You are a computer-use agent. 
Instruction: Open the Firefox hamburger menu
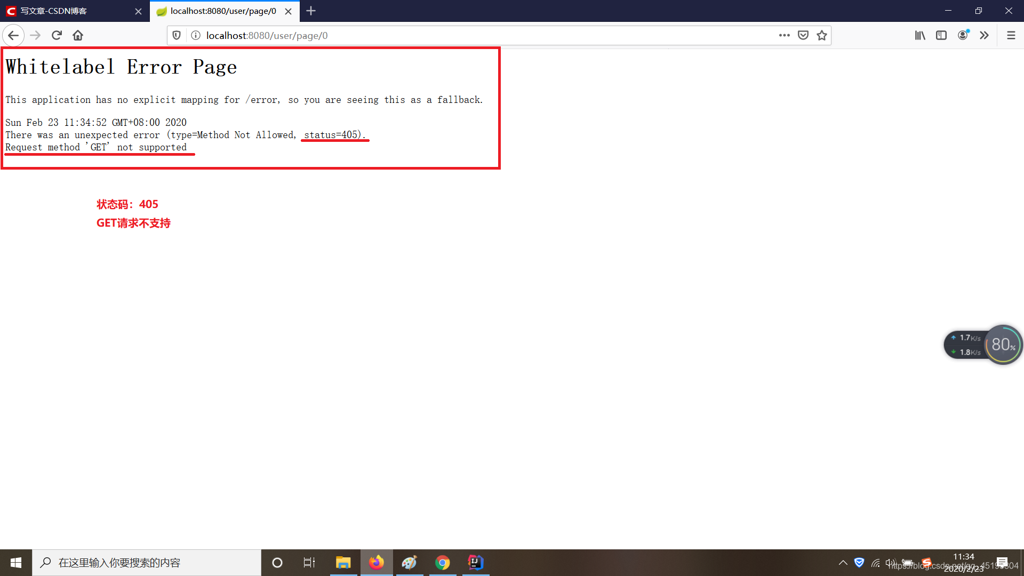coord(1011,35)
